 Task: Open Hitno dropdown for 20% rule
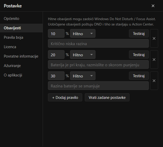point(83,55)
